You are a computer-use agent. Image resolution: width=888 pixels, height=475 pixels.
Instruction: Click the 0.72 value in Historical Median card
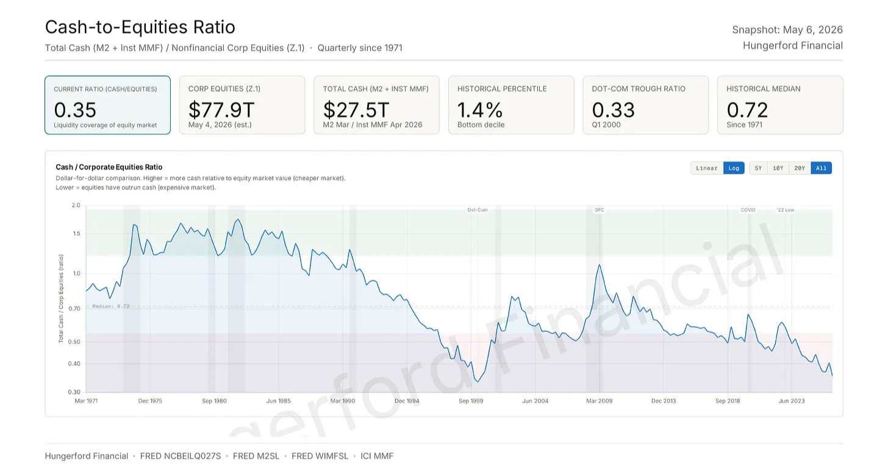tap(748, 110)
